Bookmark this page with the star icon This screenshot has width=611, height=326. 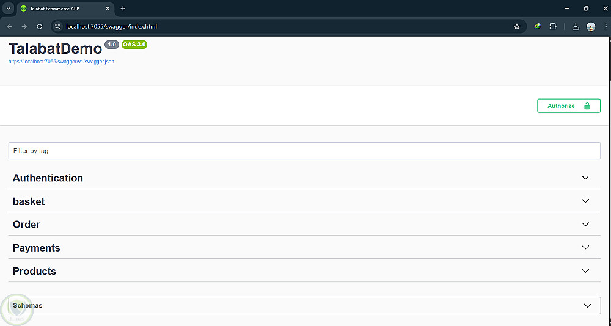pyautogui.click(x=517, y=26)
